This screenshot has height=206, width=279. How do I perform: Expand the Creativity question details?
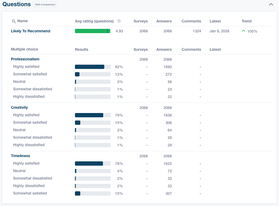pos(19,107)
